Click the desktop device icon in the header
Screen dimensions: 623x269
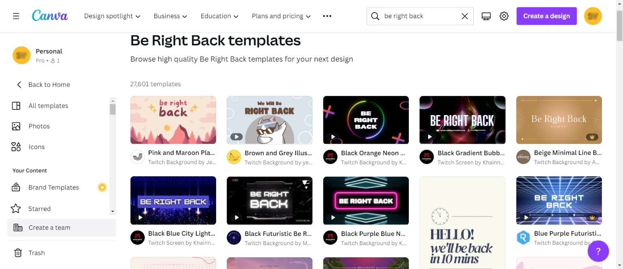point(486,16)
